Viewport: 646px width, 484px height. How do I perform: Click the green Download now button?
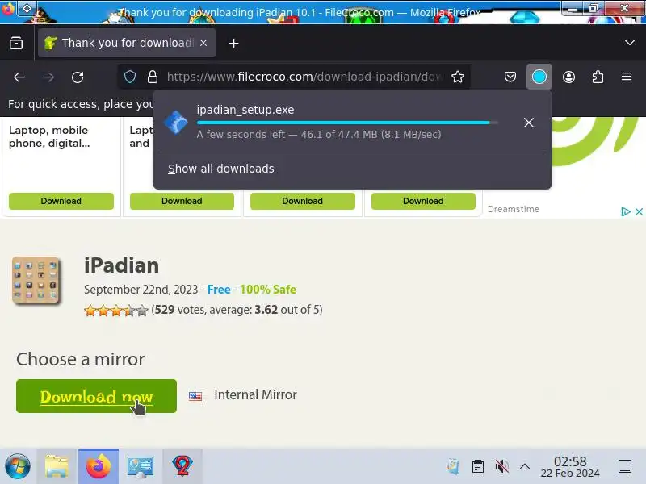[x=96, y=396]
